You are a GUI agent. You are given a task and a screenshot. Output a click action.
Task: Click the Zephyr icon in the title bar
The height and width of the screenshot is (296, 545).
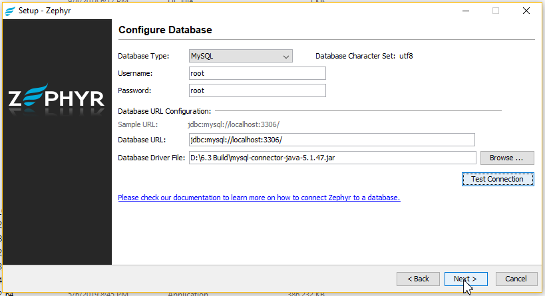tap(9, 11)
